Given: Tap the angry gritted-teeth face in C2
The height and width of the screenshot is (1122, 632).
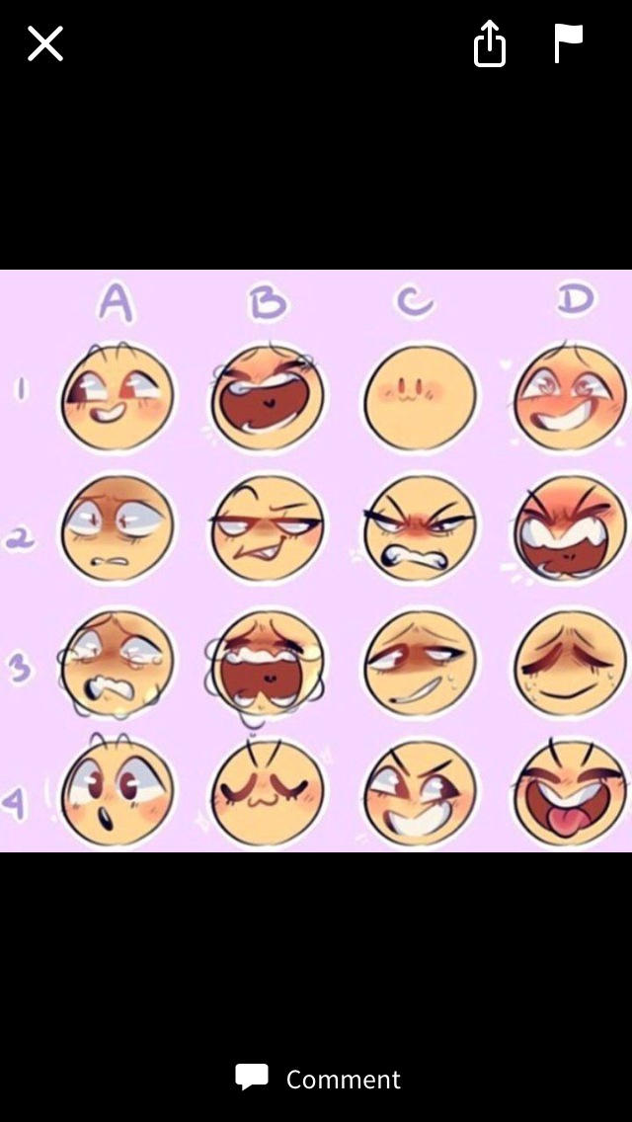Looking at the screenshot, I should coord(420,528).
